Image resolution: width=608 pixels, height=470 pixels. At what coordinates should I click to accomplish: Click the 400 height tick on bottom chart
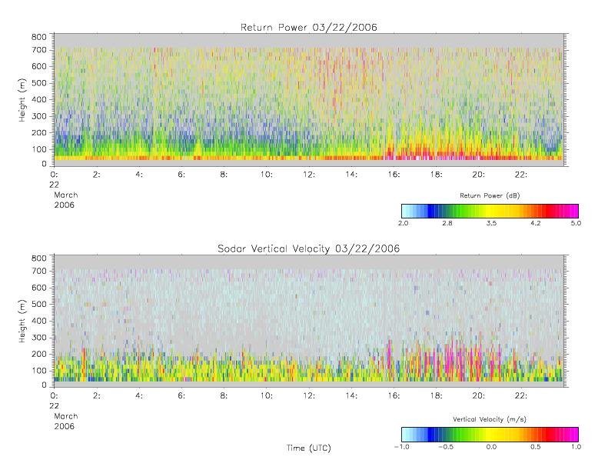(x=38, y=321)
